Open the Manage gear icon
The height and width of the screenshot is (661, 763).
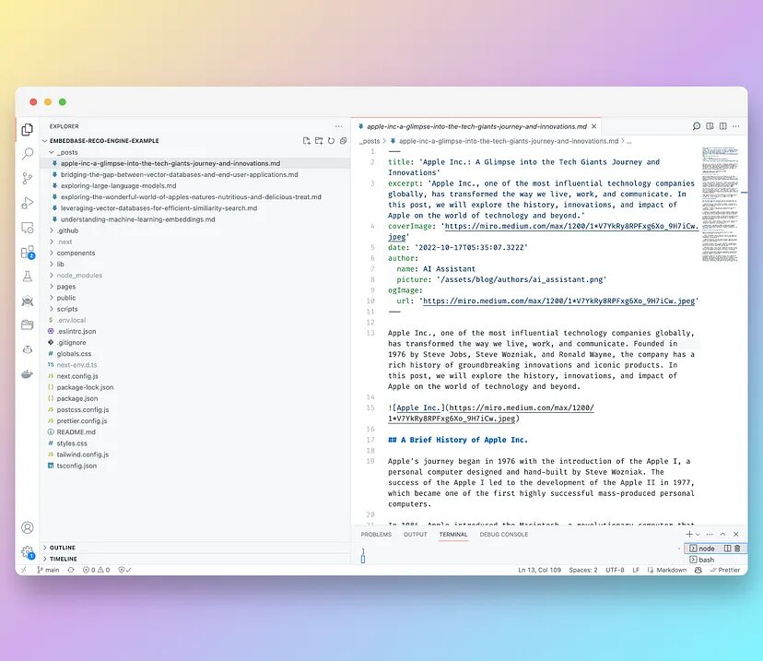28,552
